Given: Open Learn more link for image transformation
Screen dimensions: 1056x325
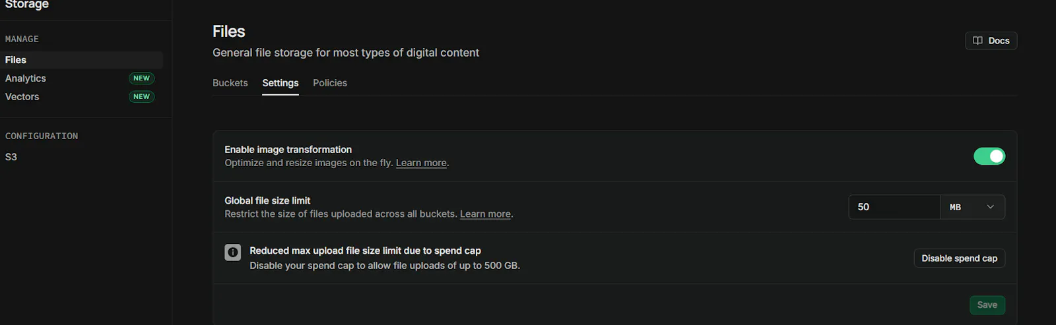Looking at the screenshot, I should pos(421,163).
